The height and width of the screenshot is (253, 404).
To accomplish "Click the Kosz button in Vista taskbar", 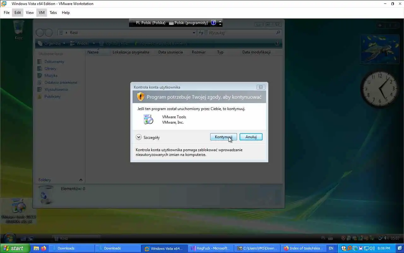I will [x=76, y=238].
